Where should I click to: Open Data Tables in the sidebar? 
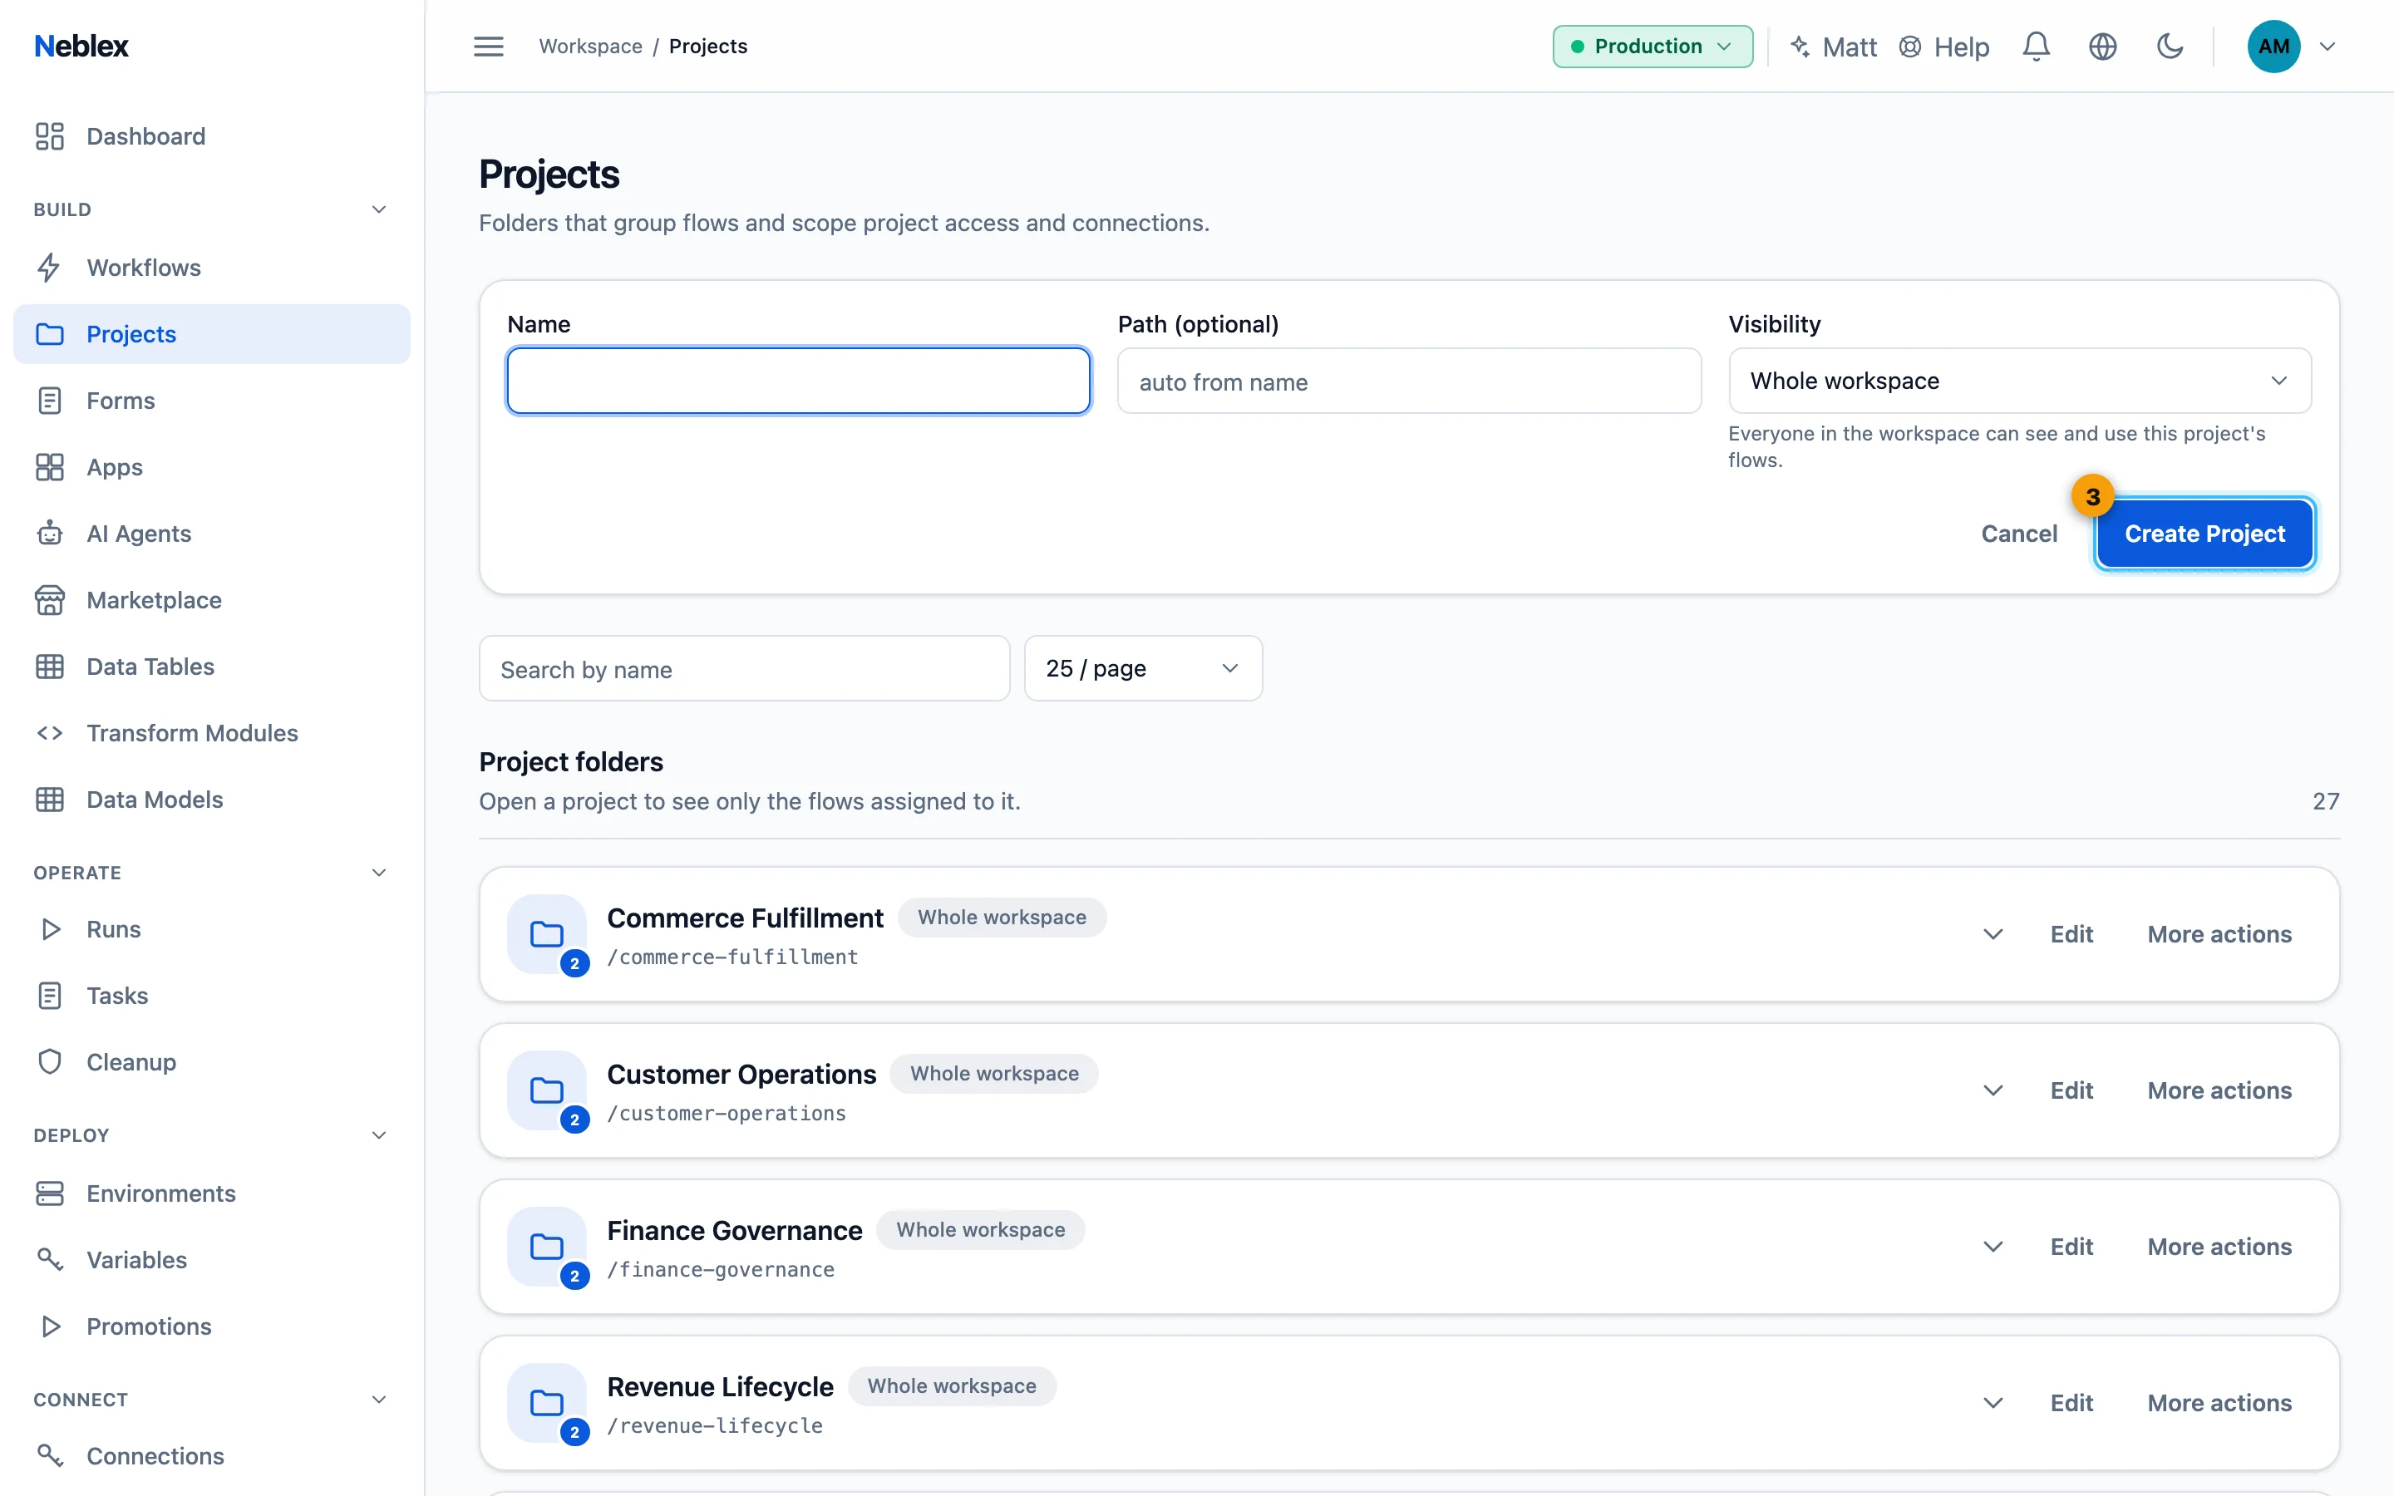212,667
